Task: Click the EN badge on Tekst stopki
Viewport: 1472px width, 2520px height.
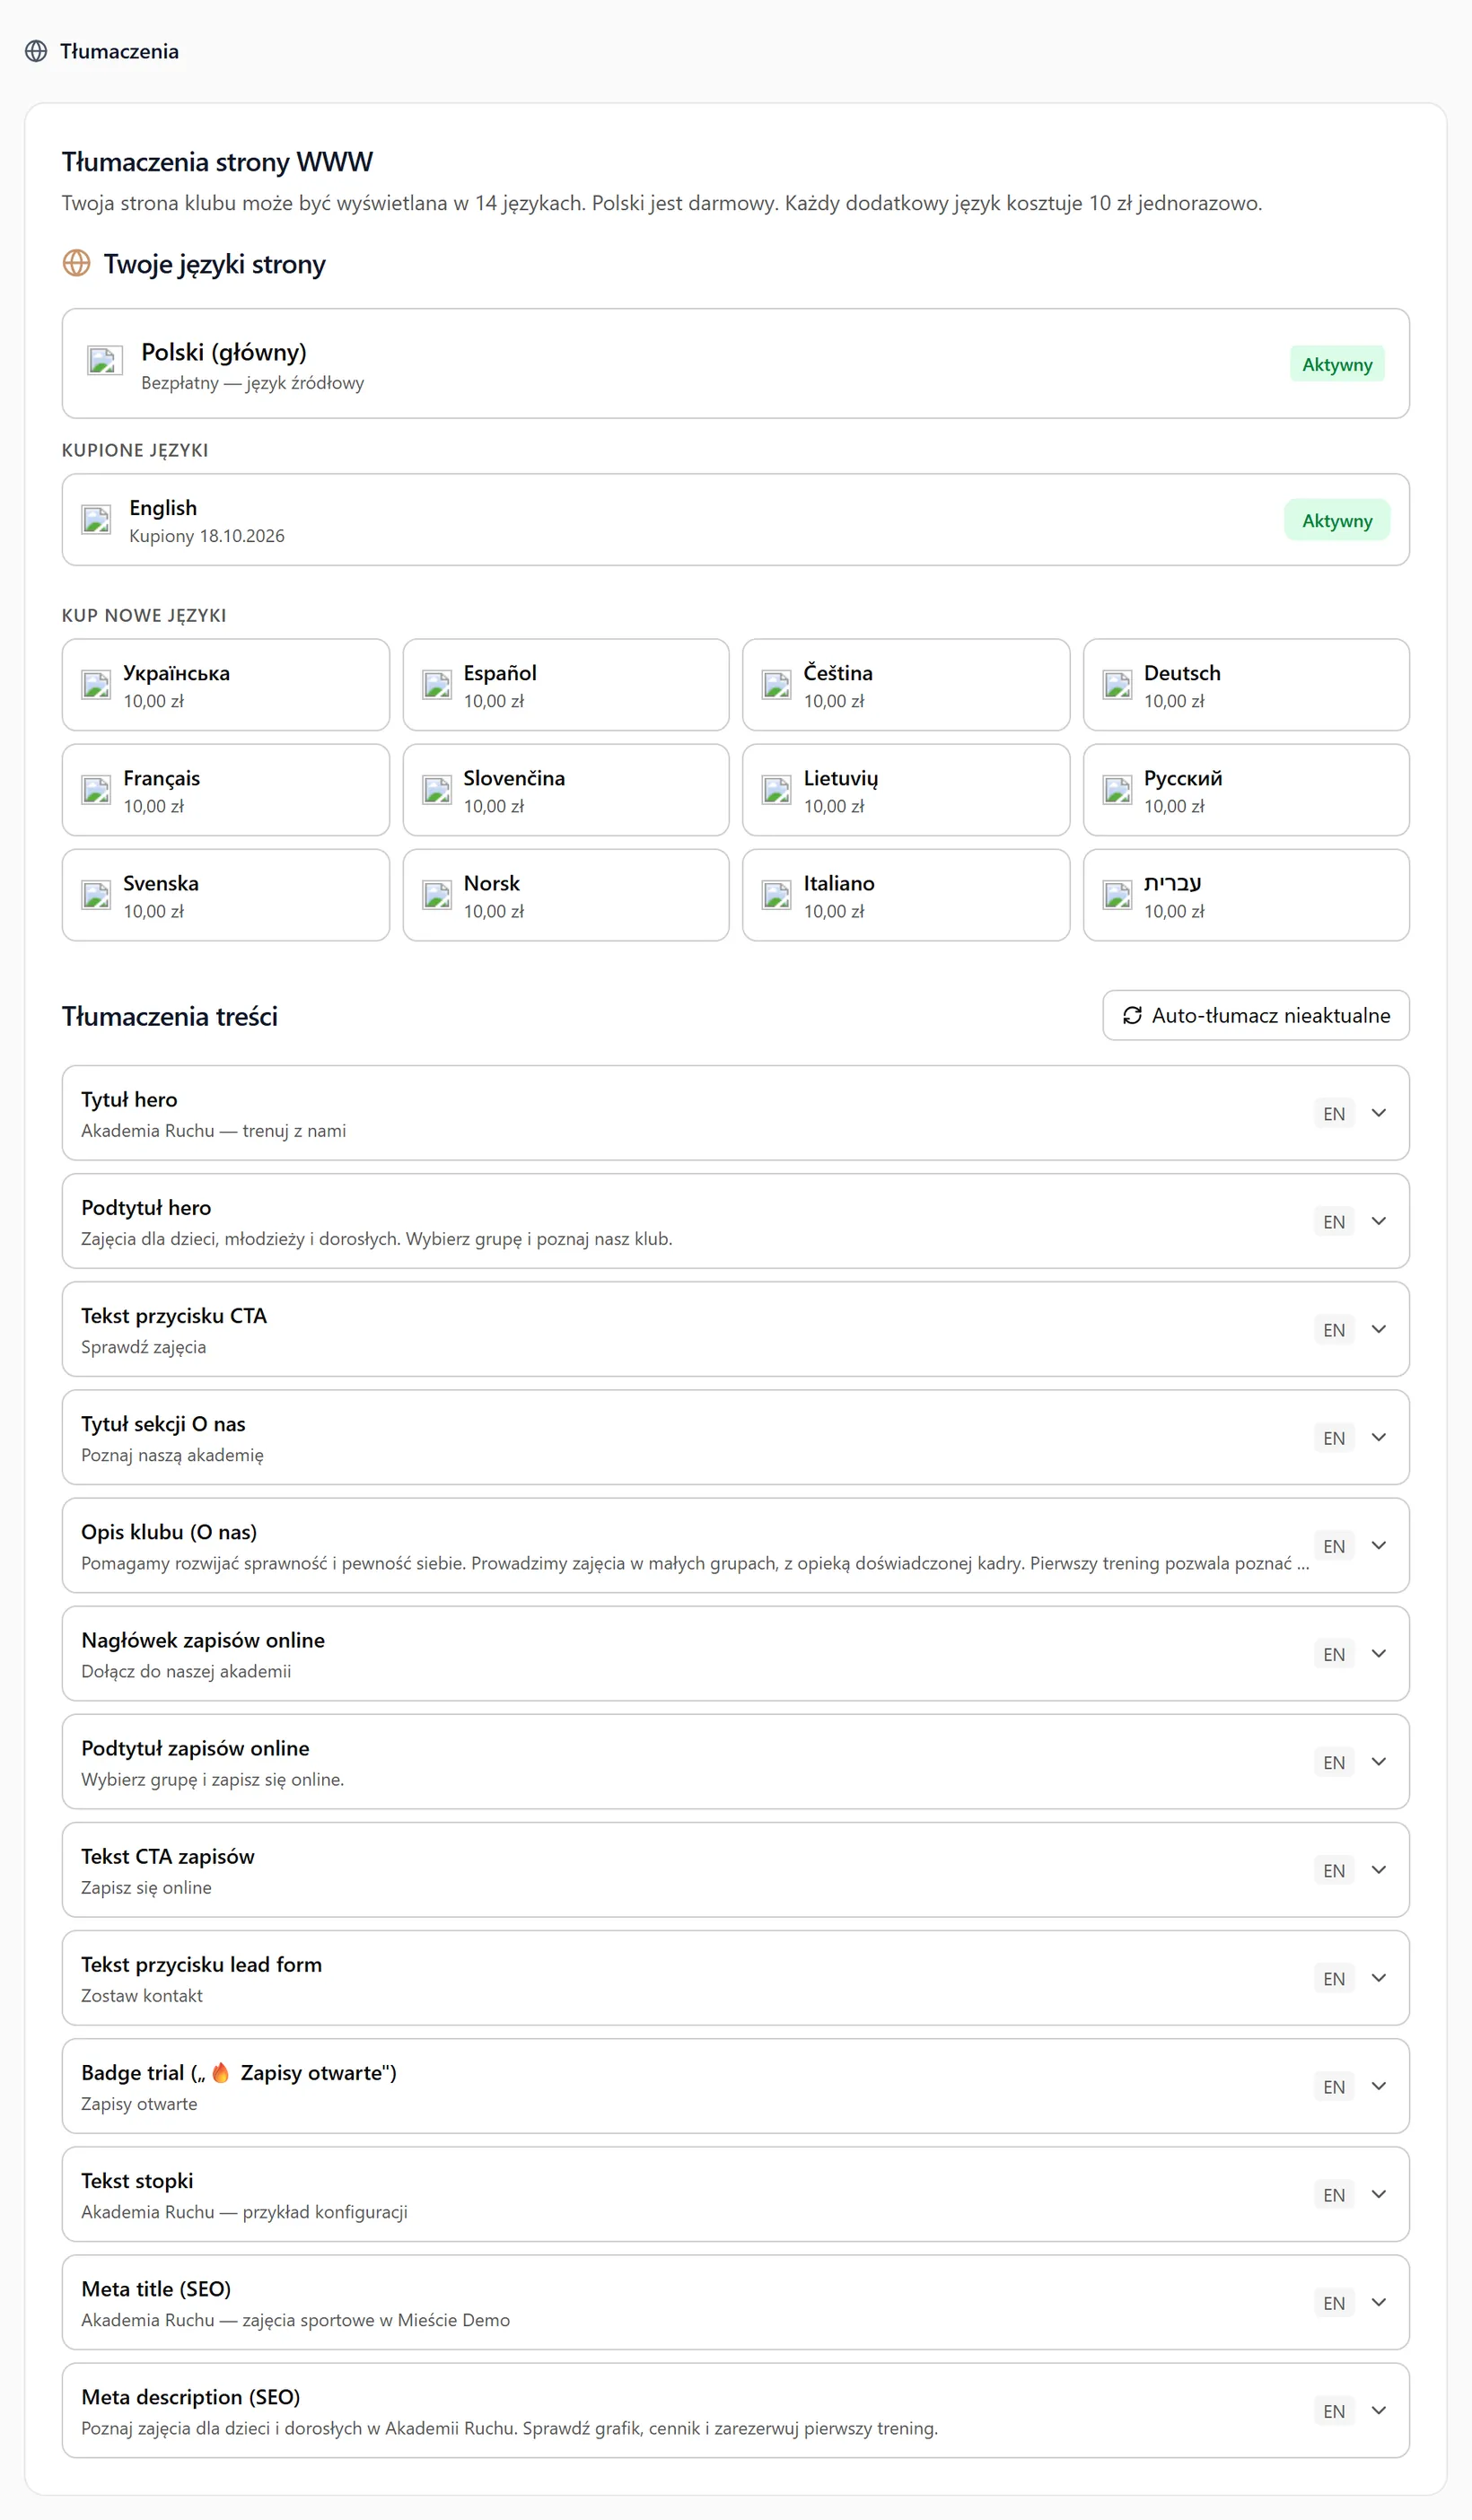Action: [x=1334, y=2194]
